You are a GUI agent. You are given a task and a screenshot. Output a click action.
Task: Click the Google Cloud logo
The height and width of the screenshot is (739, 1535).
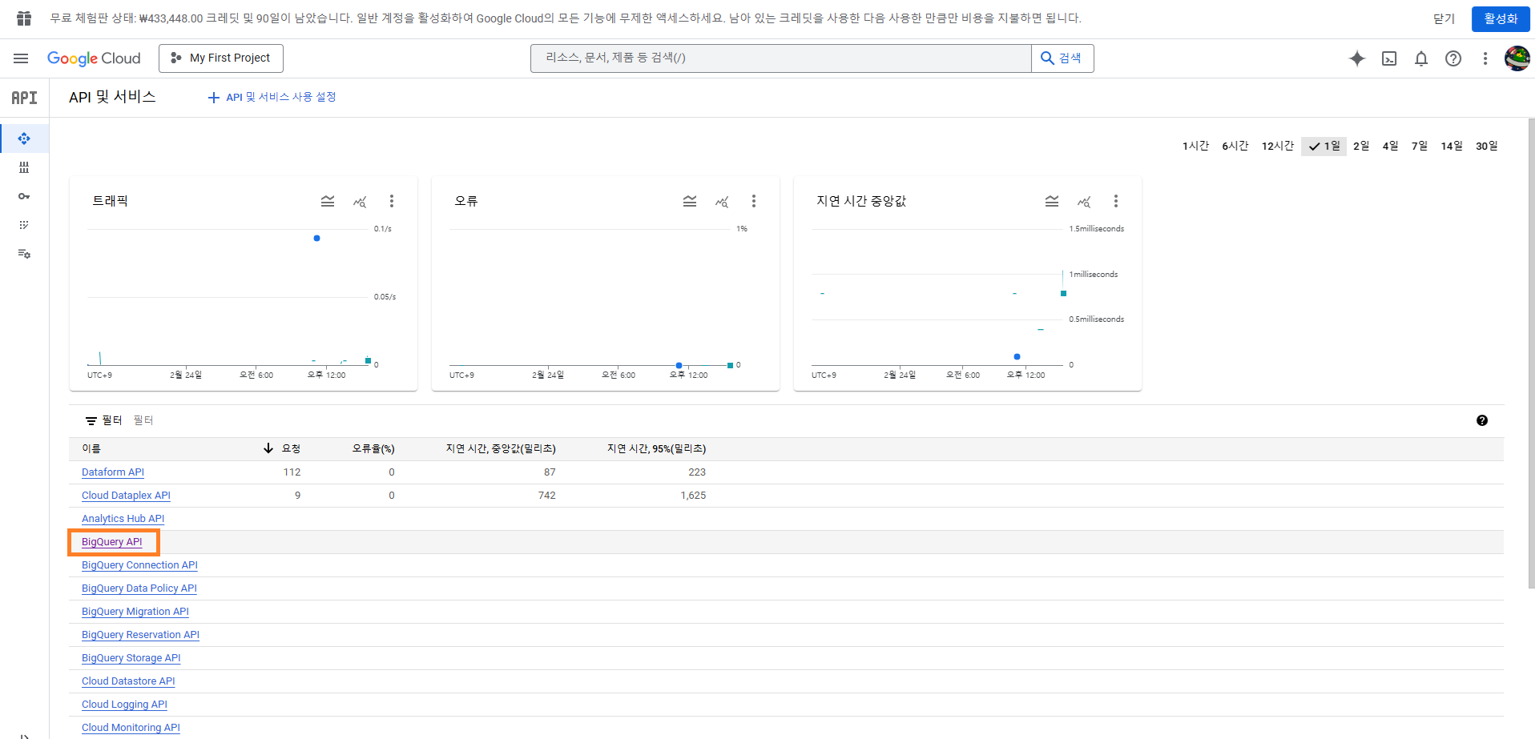click(x=94, y=58)
